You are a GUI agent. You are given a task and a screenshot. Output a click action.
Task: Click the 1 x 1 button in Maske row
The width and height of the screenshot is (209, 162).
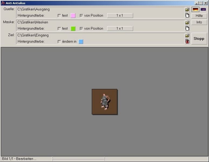coord(120,29)
